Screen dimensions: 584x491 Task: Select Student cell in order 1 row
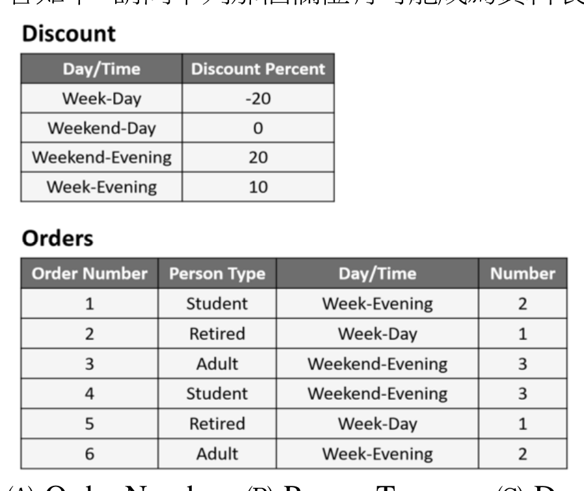(x=217, y=304)
